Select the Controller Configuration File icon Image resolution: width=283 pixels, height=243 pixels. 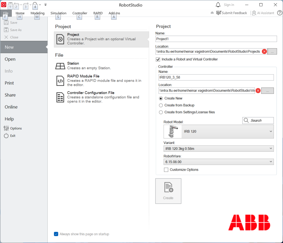pyautogui.click(x=60, y=97)
